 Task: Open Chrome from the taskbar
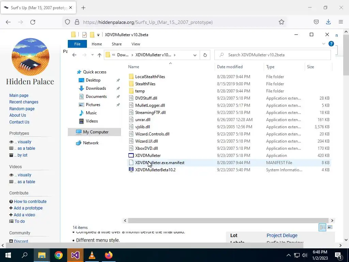click(x=59, y=255)
